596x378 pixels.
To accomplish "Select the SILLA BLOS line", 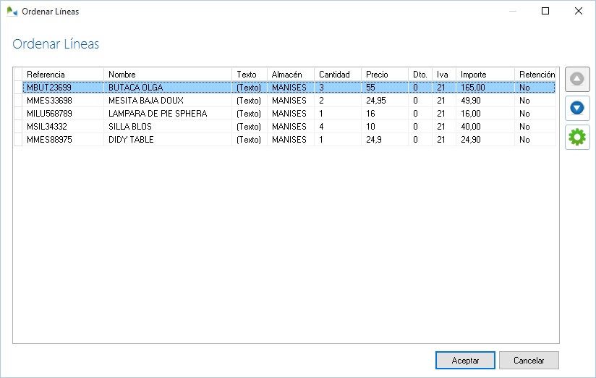I will (x=130, y=127).
